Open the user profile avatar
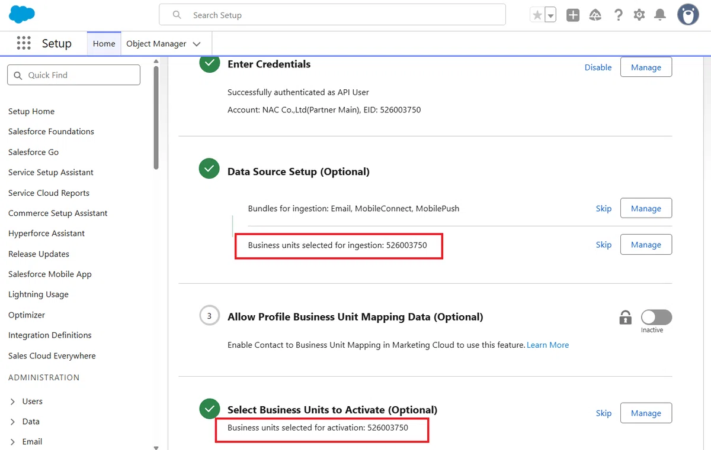Image resolution: width=711 pixels, height=450 pixels. click(x=688, y=15)
